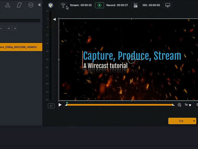Open the multi-viewer monitor output icon
The height and width of the screenshot is (149, 198).
(x=168, y=5)
